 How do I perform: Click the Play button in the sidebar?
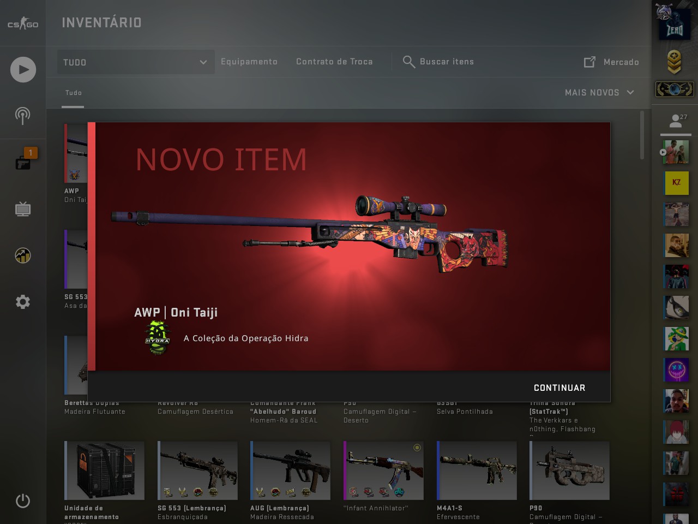pyautogui.click(x=23, y=70)
